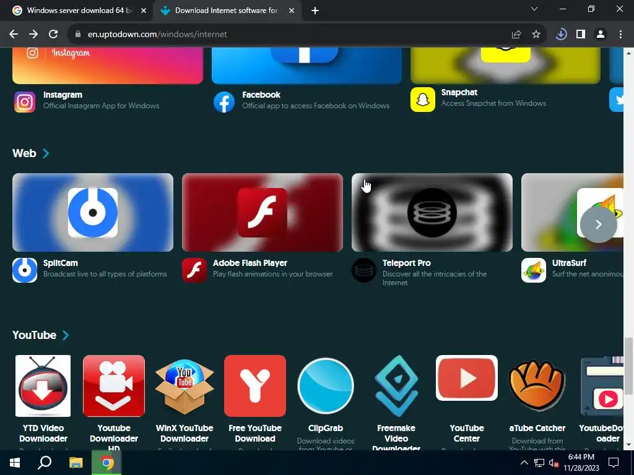Reload the page

(x=53, y=35)
